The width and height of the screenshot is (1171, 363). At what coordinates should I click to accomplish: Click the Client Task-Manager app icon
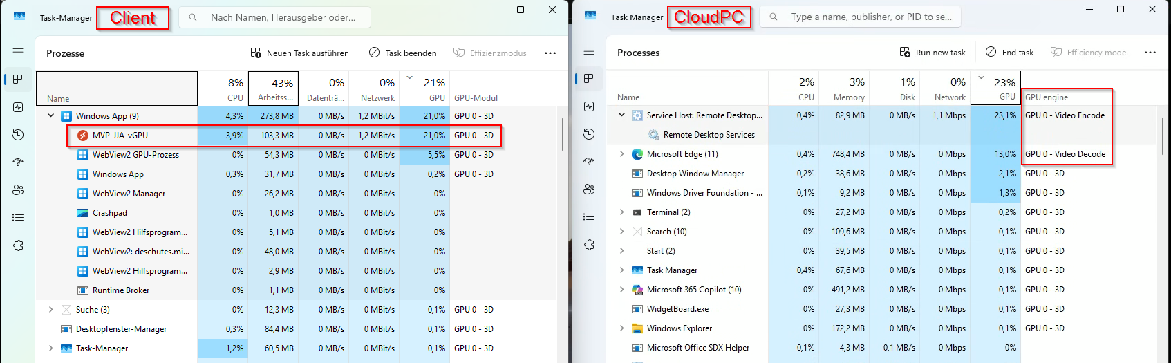[19, 17]
